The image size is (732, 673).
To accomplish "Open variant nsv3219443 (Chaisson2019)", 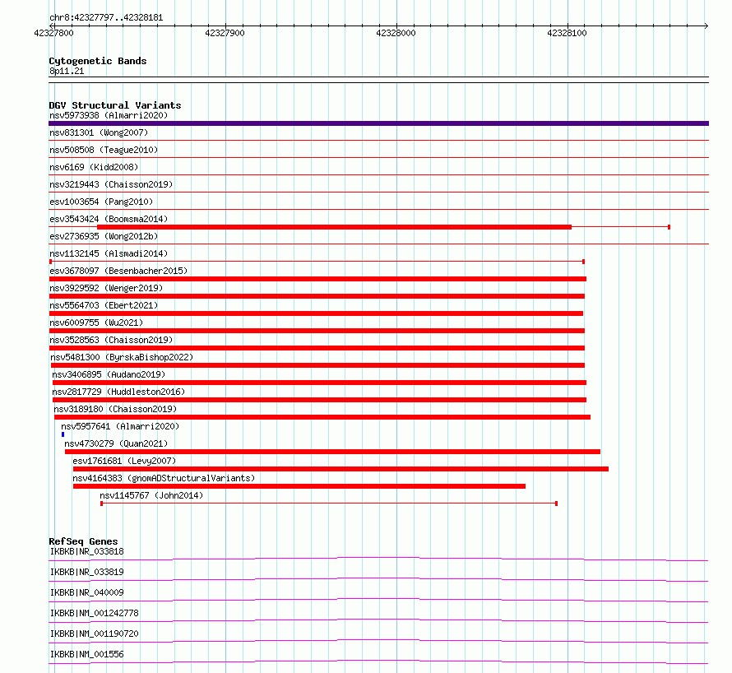I will click(x=111, y=184).
